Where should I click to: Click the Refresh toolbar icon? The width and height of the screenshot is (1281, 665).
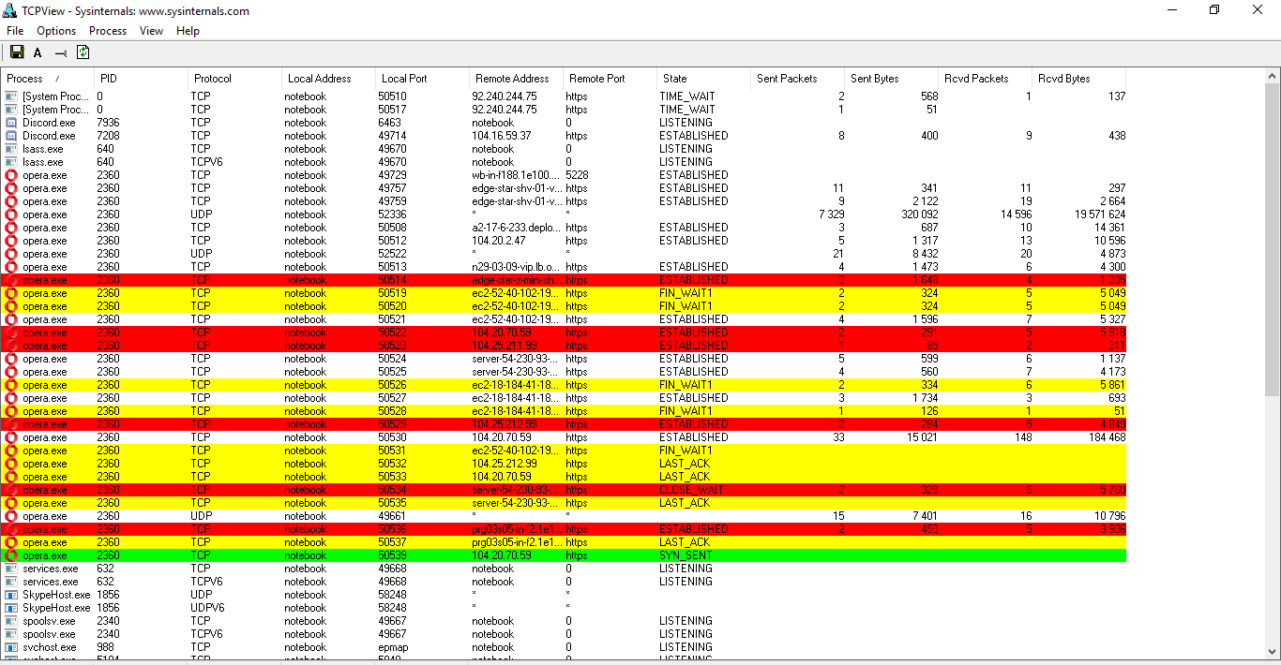tap(83, 52)
